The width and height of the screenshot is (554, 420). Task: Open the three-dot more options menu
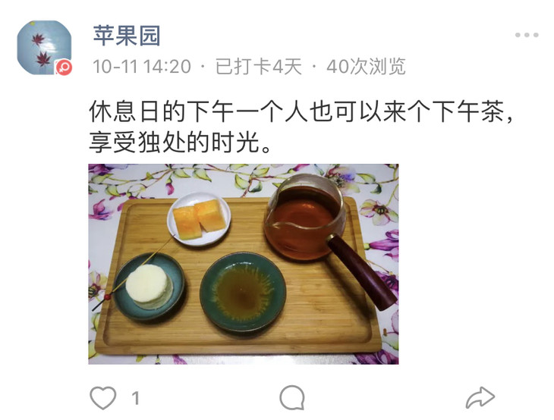tap(527, 35)
